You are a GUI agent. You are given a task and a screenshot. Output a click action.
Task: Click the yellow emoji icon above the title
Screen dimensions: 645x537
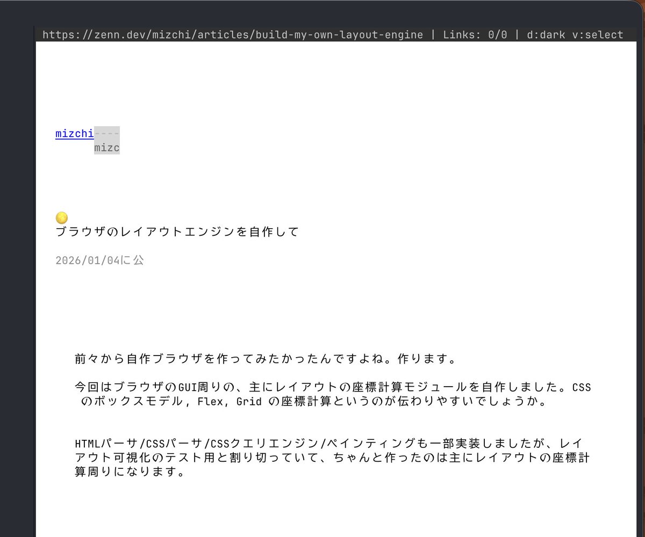click(x=62, y=217)
